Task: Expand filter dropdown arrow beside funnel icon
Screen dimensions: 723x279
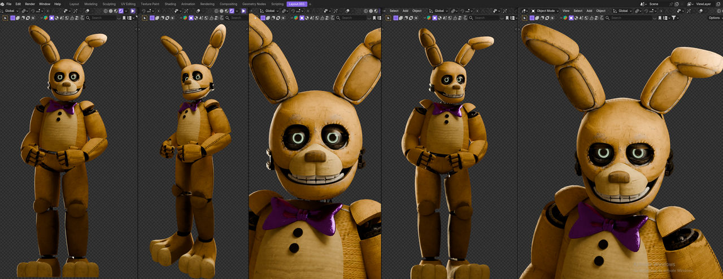Action: tap(678, 18)
